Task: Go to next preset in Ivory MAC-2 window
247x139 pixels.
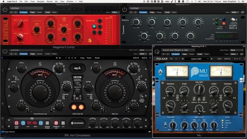Action: click(135, 12)
